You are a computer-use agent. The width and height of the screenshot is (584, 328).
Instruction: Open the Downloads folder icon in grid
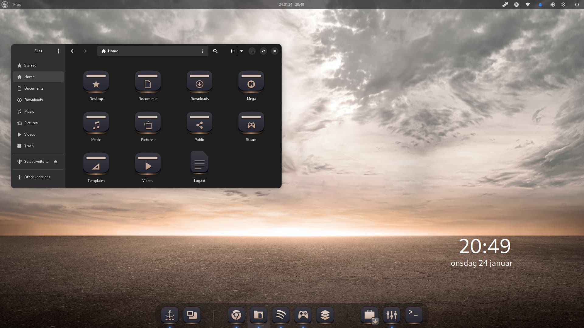click(x=200, y=82)
